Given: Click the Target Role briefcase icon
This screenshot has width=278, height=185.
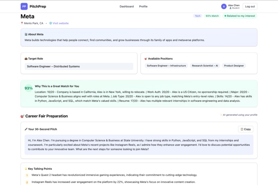Looking at the screenshot, I should pos(26,59).
